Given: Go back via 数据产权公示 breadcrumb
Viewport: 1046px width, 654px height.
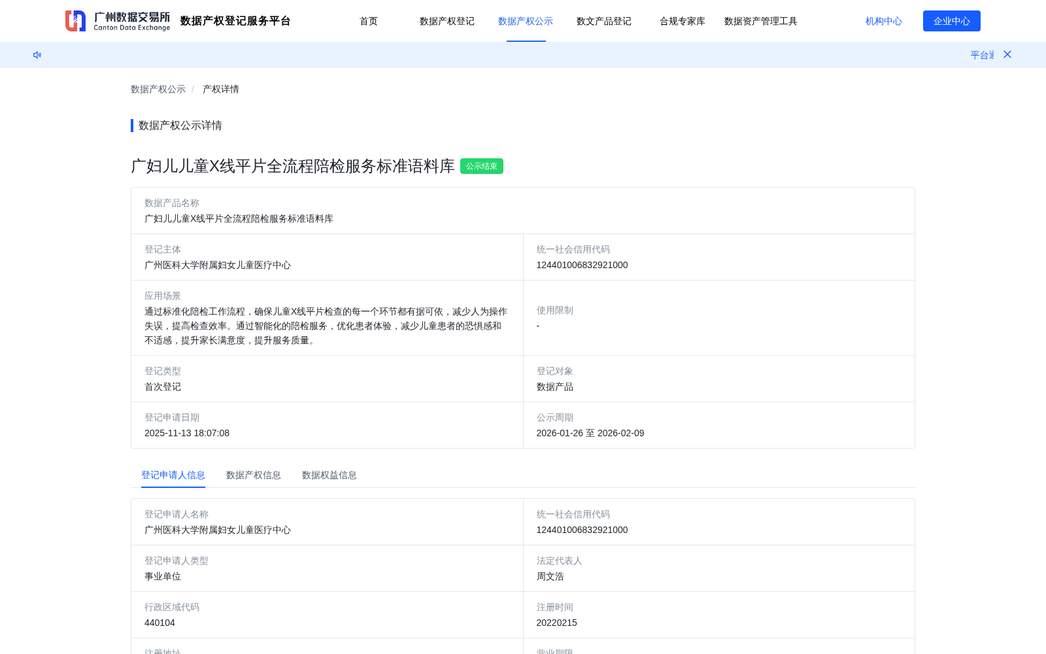Looking at the screenshot, I should tap(158, 89).
